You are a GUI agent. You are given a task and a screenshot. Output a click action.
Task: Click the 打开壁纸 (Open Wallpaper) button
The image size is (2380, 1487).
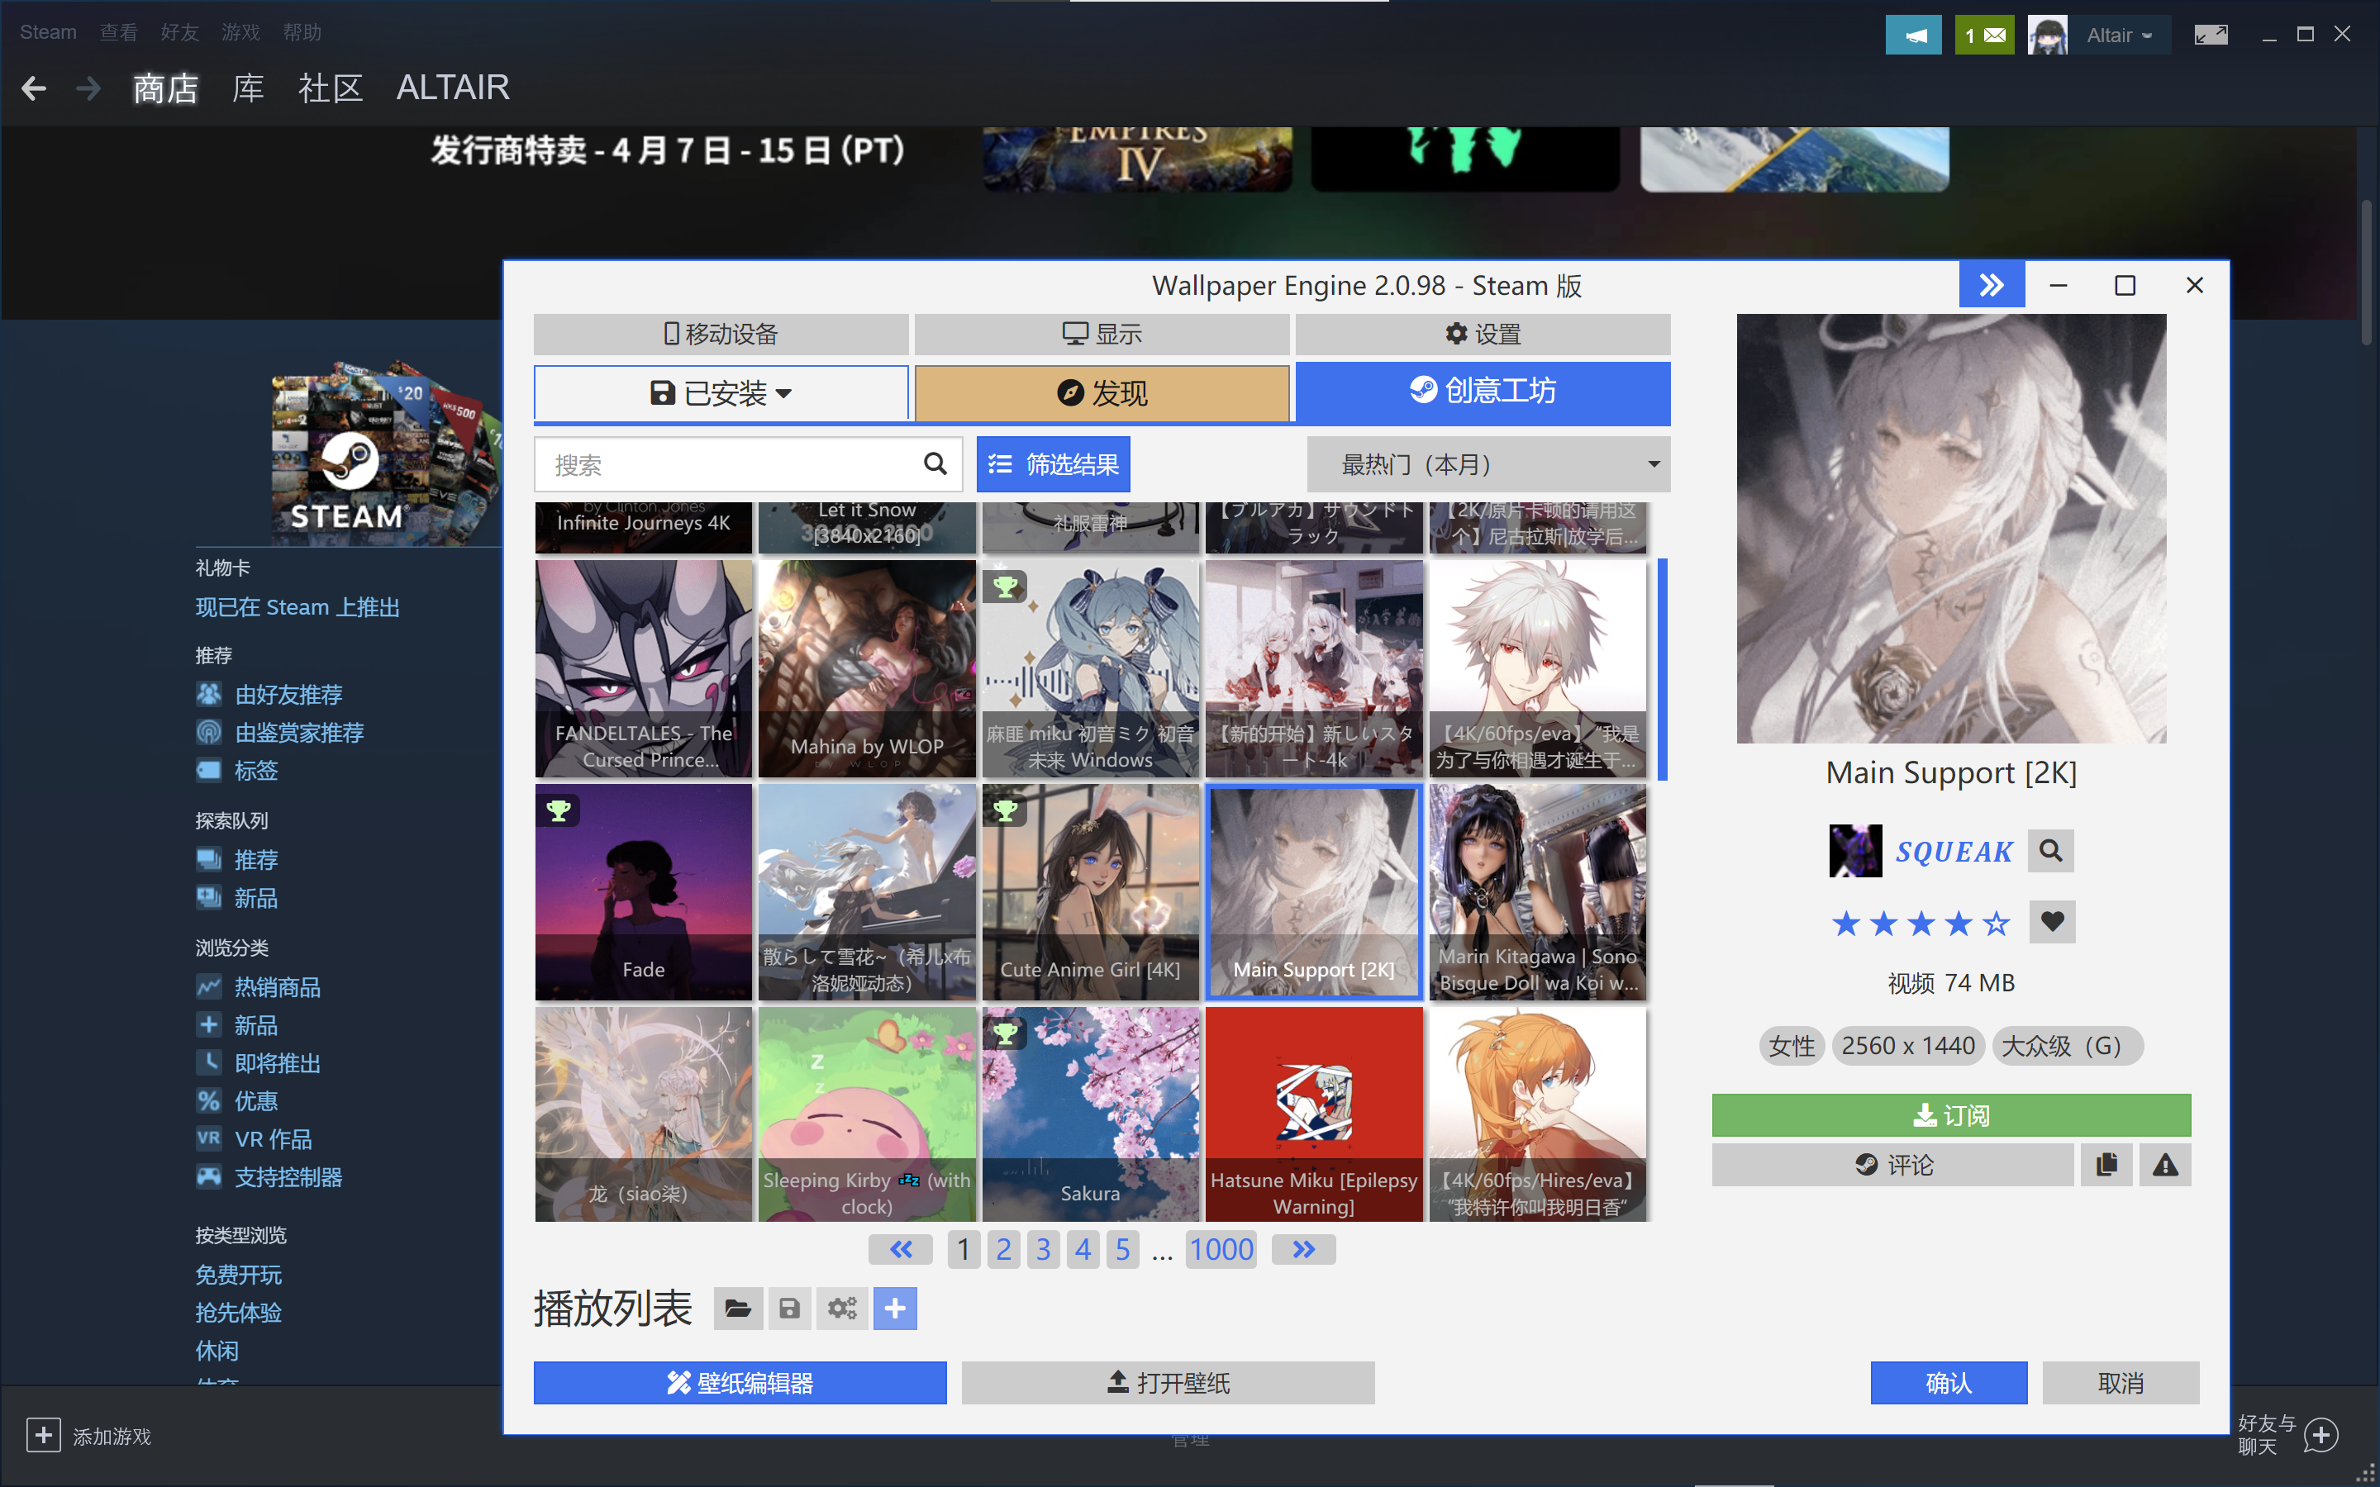pos(1168,1383)
